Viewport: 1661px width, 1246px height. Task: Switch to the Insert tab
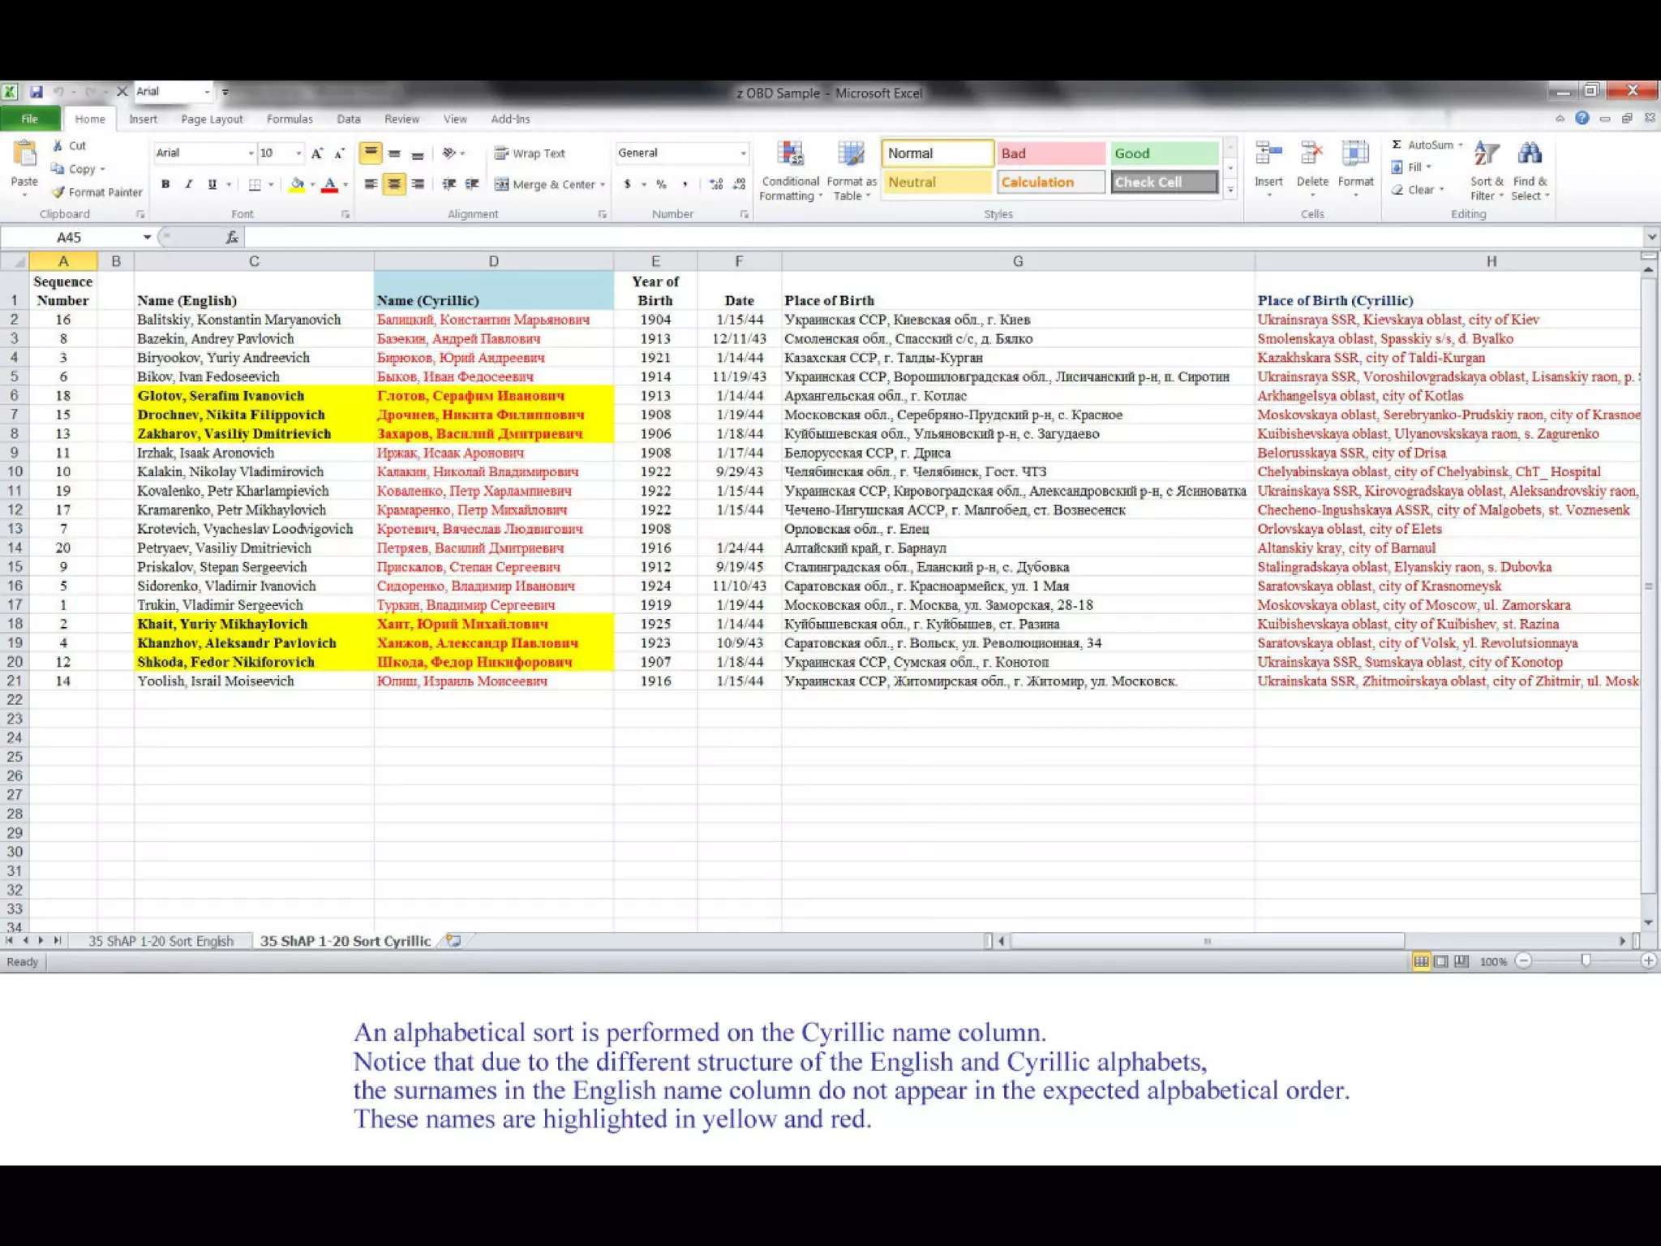pos(144,119)
